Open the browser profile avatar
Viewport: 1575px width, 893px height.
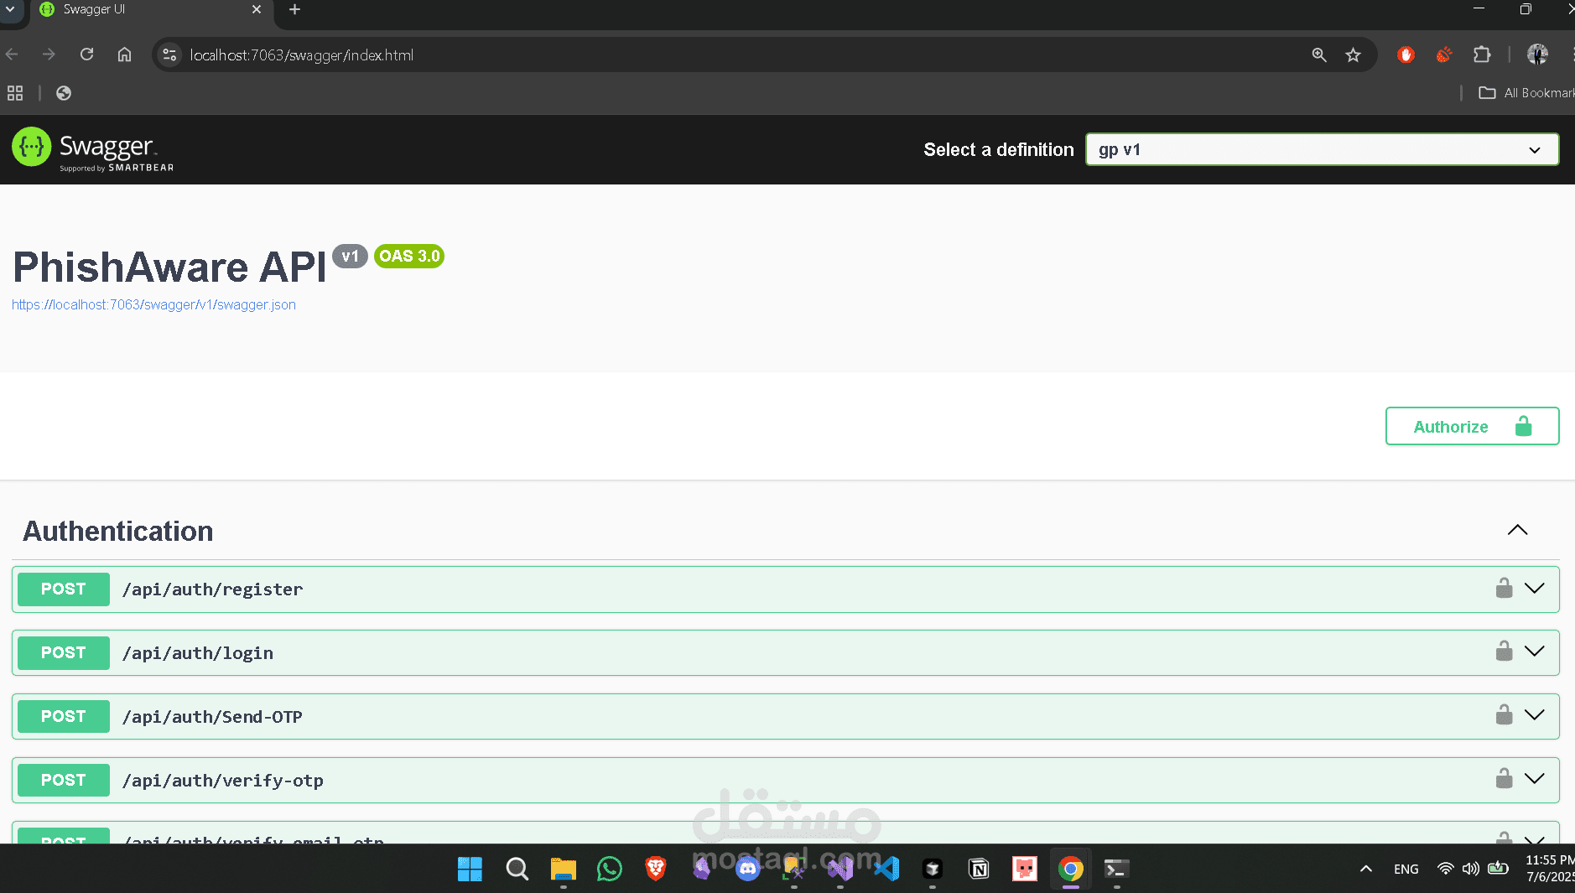click(x=1537, y=55)
